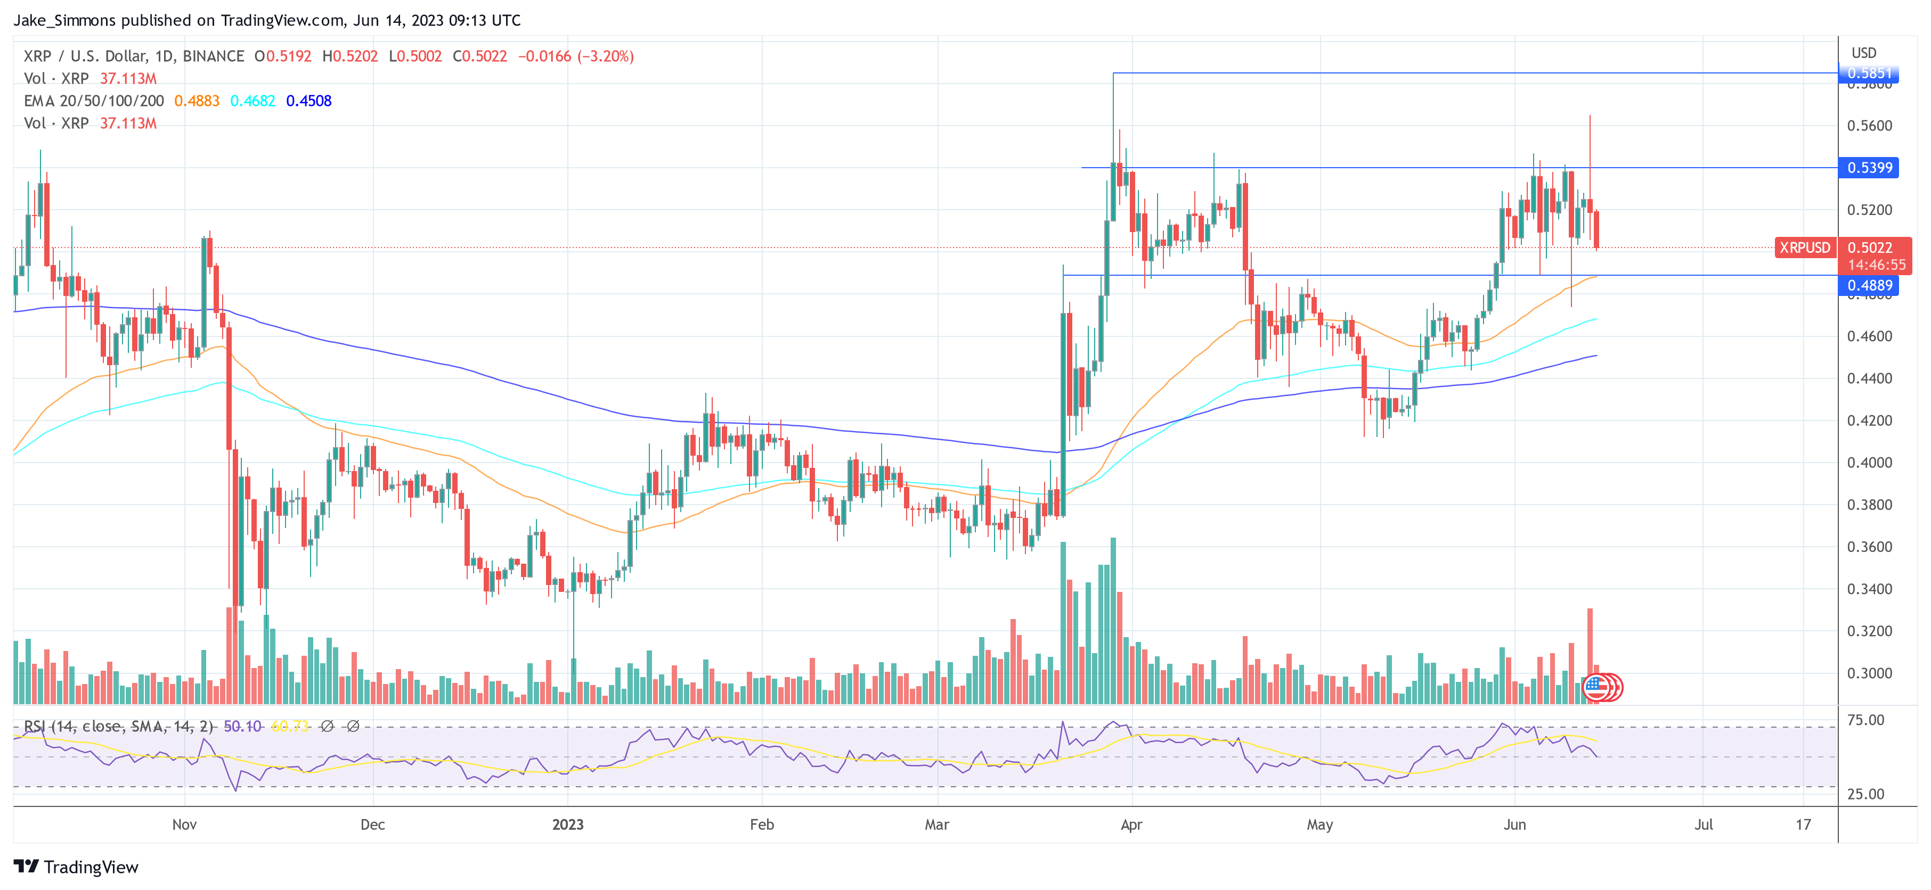The image size is (1931, 890).
Task: Click the Mar label on time axis
Action: 937,825
